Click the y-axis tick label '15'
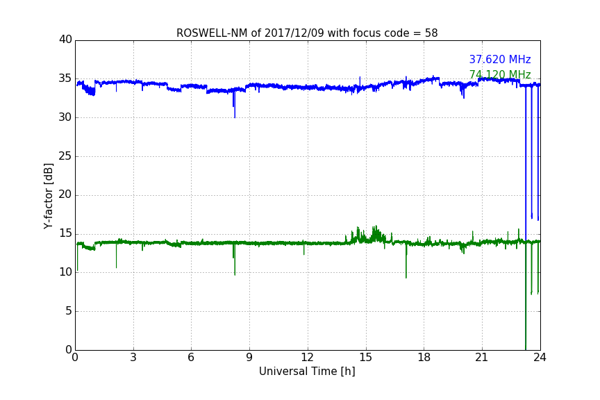The image size is (600, 400). pyautogui.click(x=65, y=233)
